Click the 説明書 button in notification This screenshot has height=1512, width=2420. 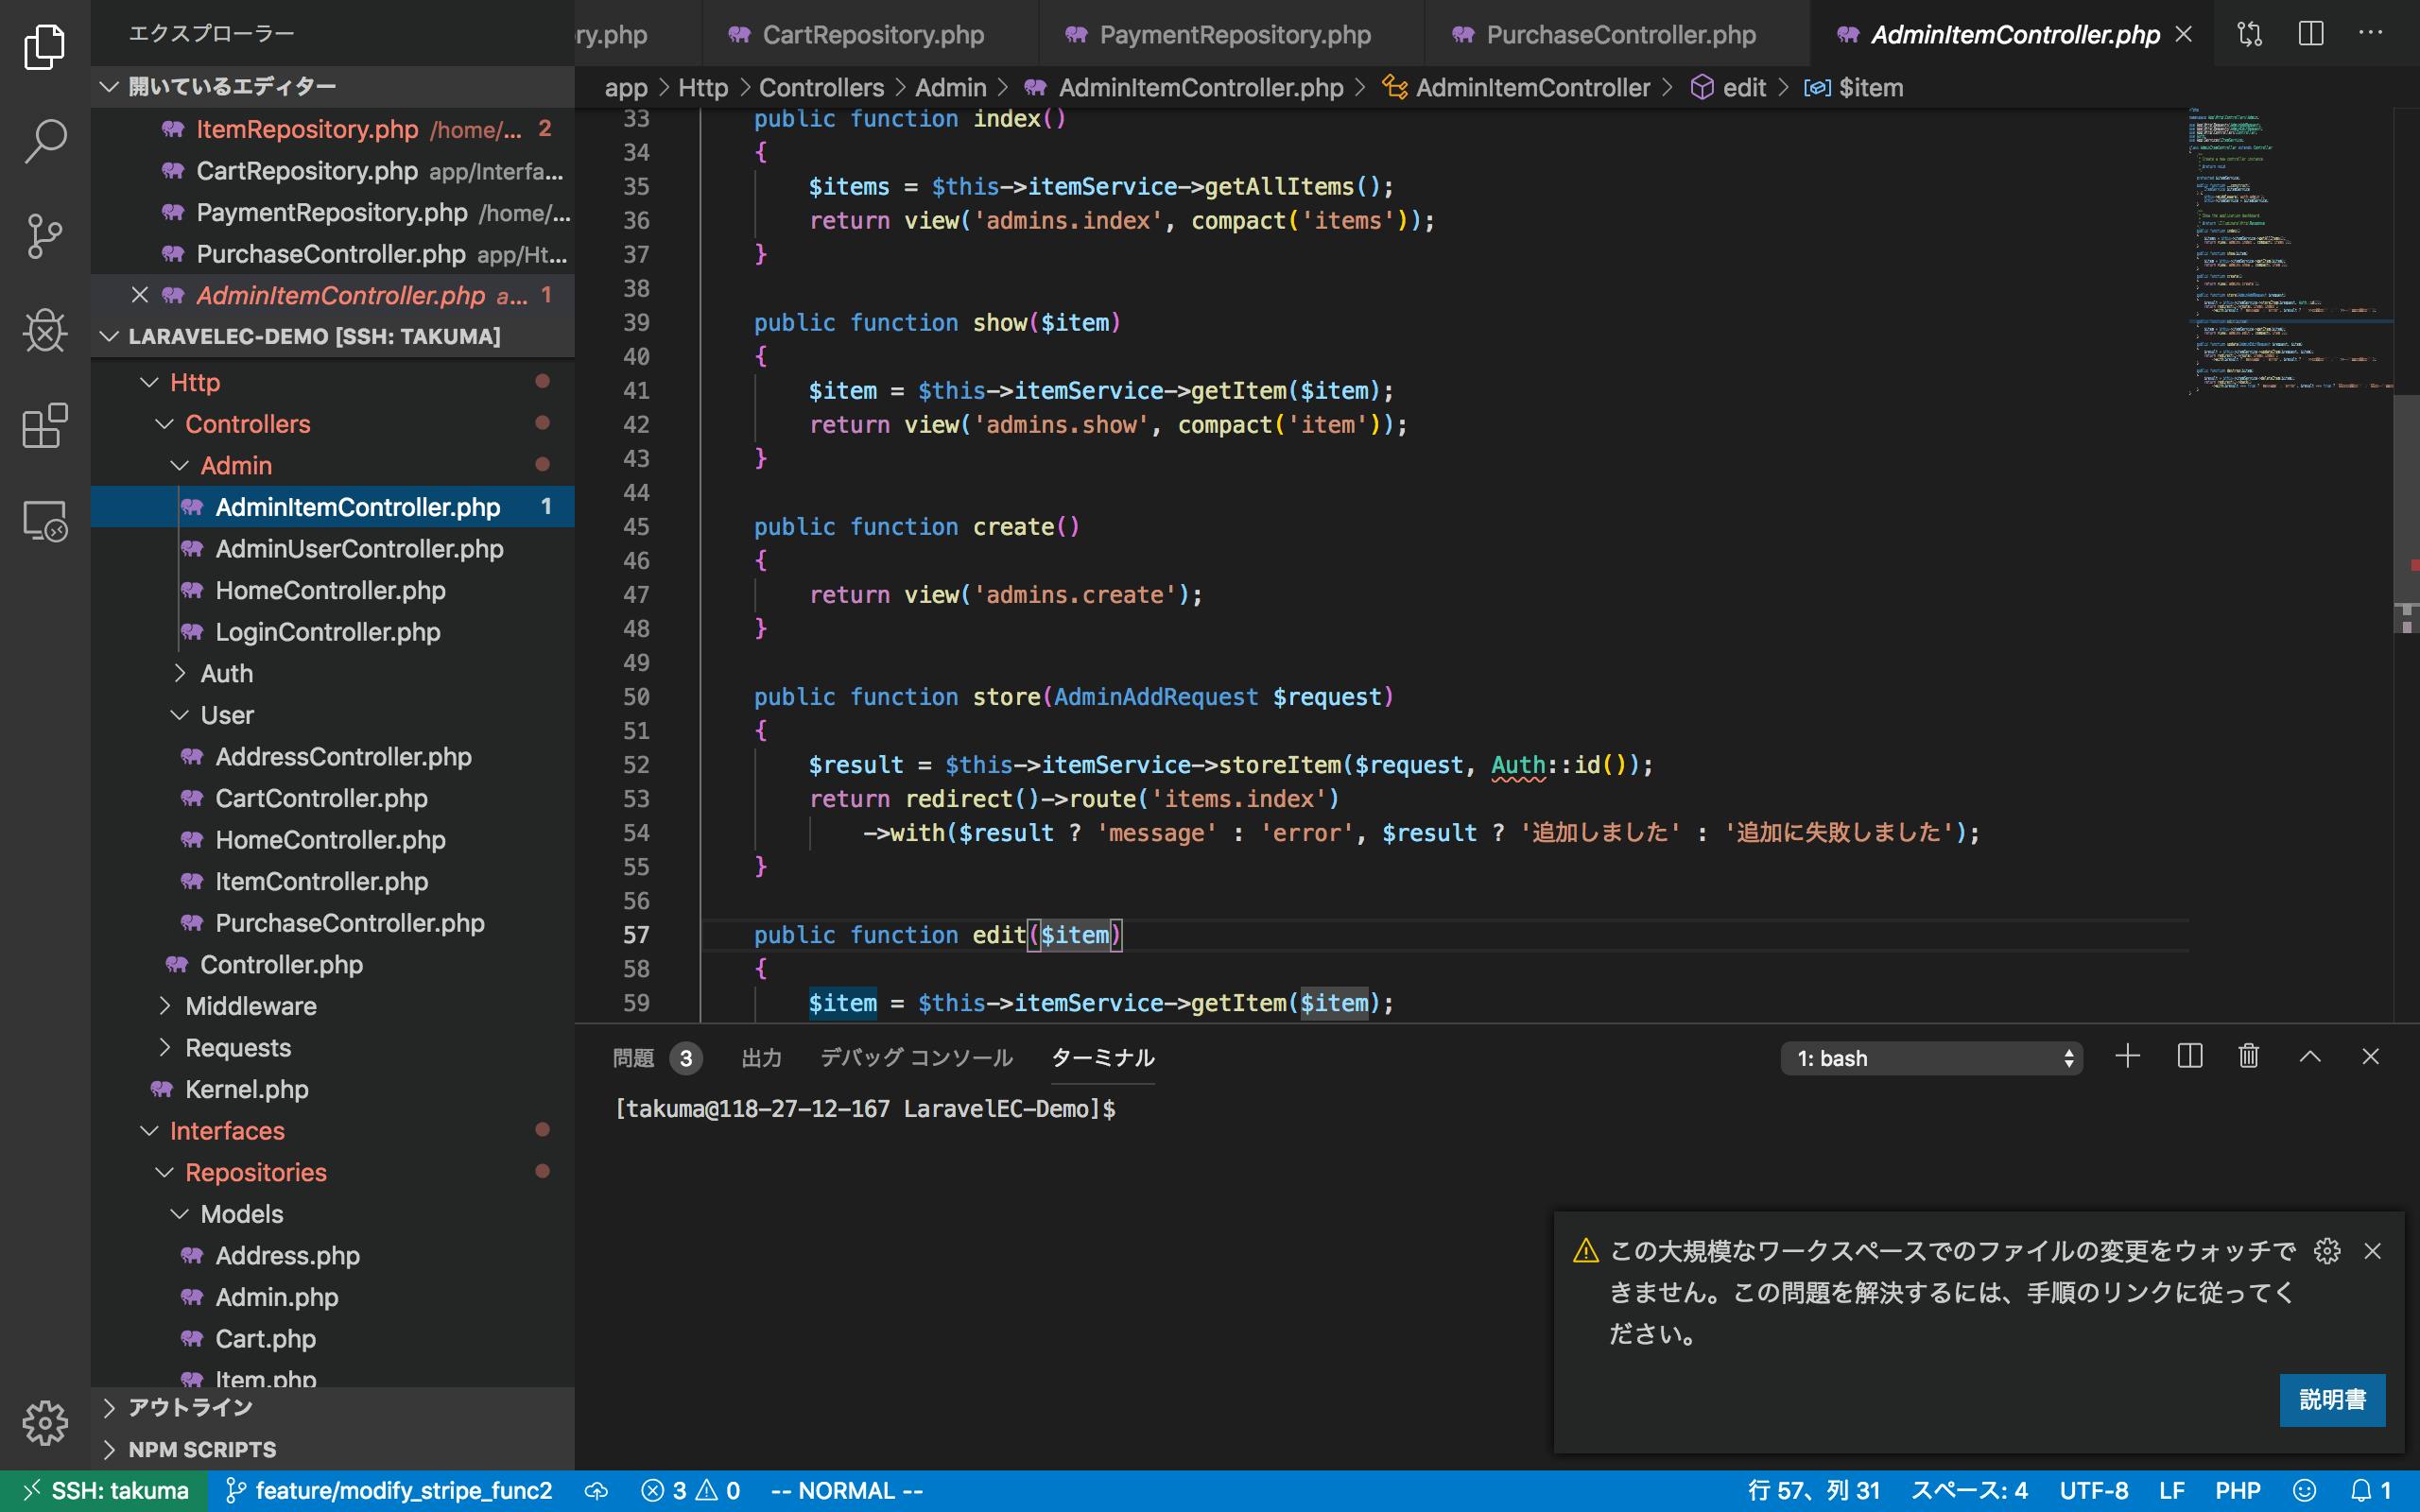click(2332, 1400)
